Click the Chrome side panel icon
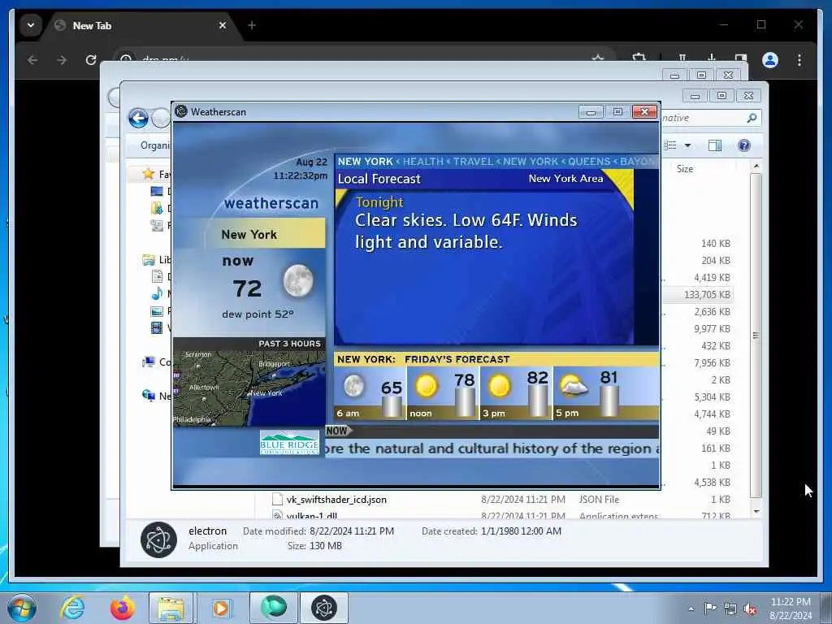The height and width of the screenshot is (624, 832). tap(741, 58)
